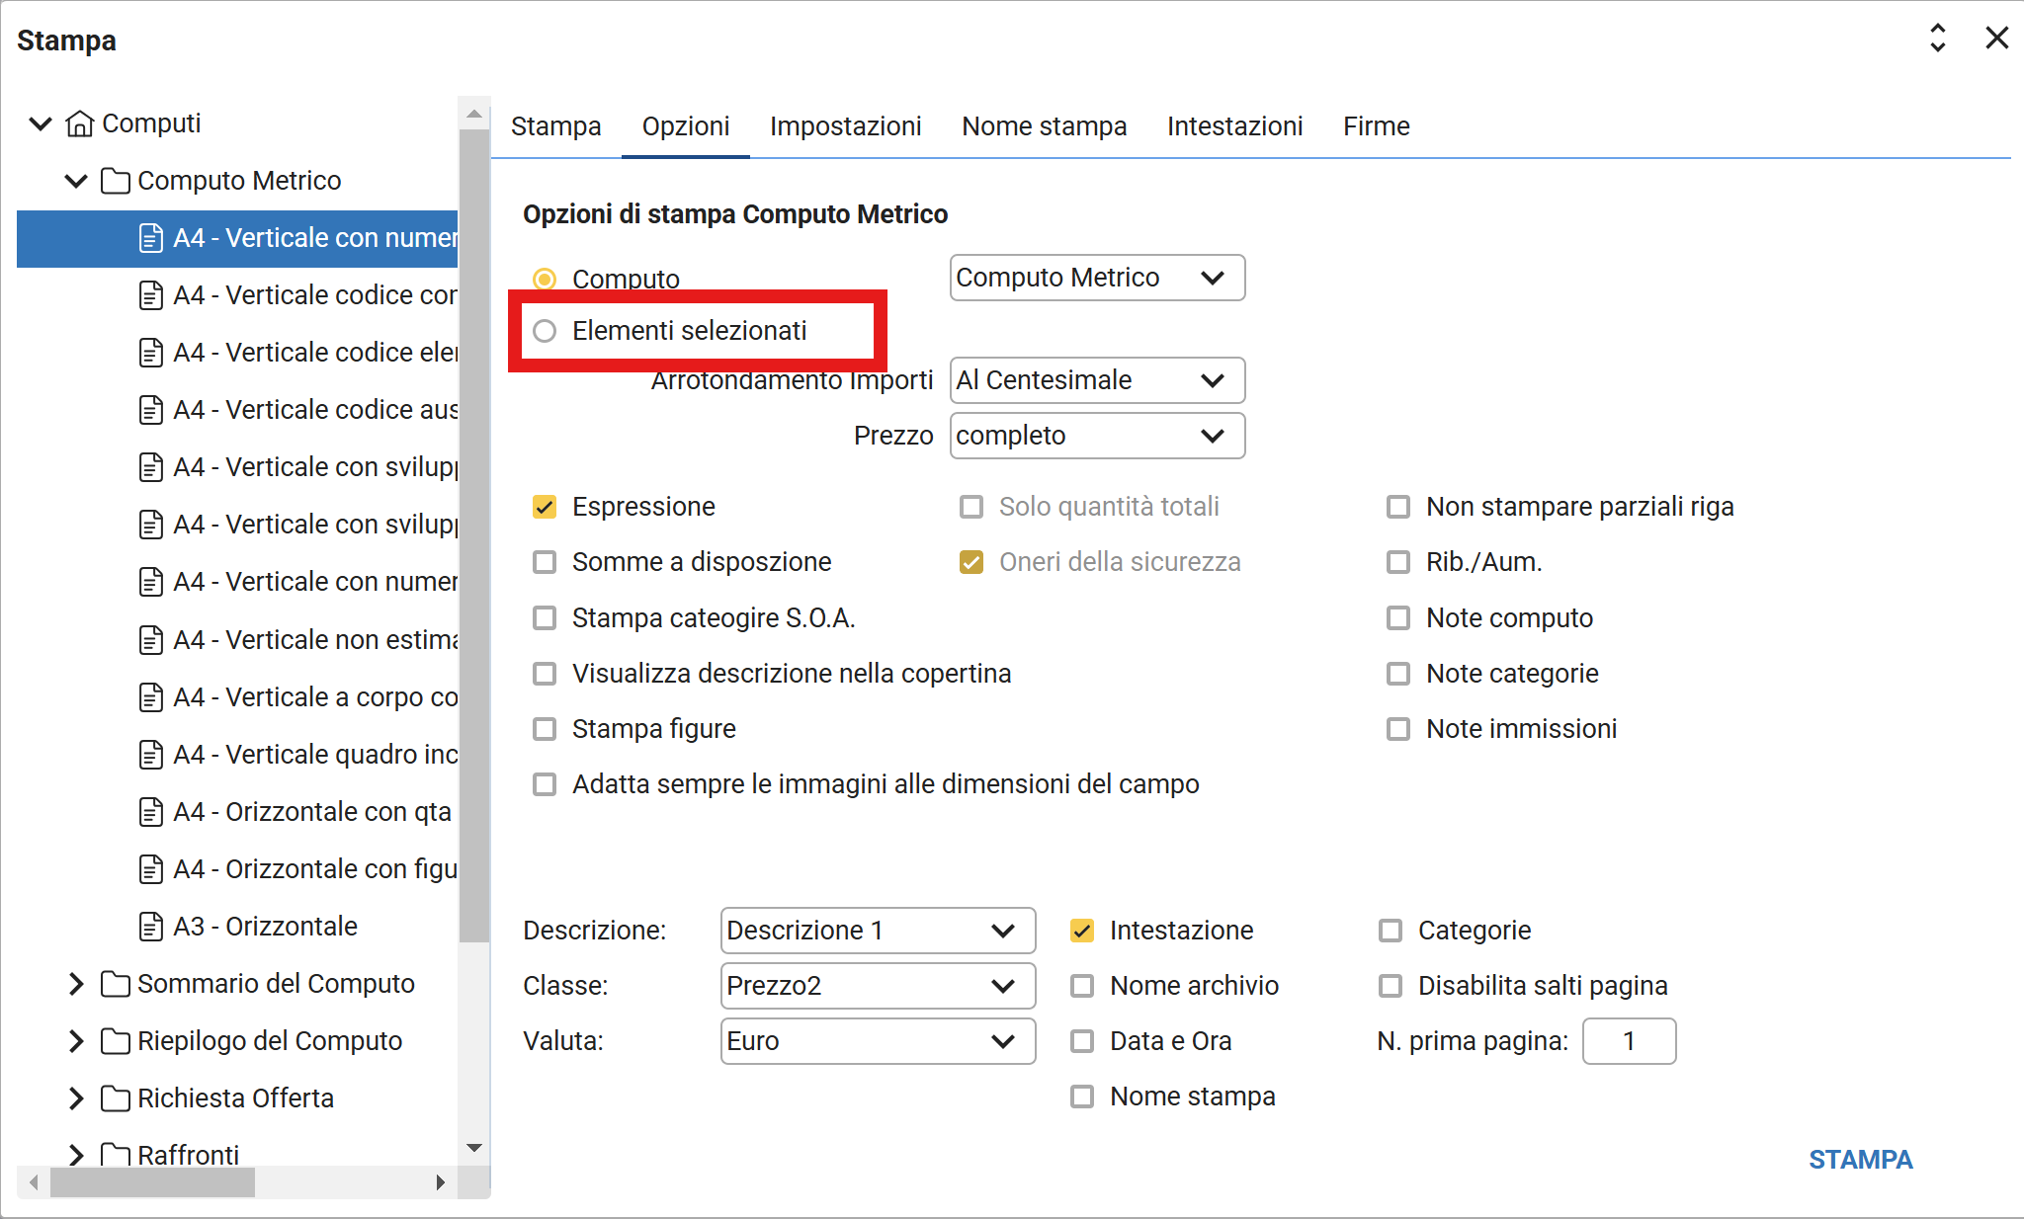This screenshot has width=2024, height=1219.
Task: Expand the Riepilogo del Computo tree node
Action: (76, 1041)
